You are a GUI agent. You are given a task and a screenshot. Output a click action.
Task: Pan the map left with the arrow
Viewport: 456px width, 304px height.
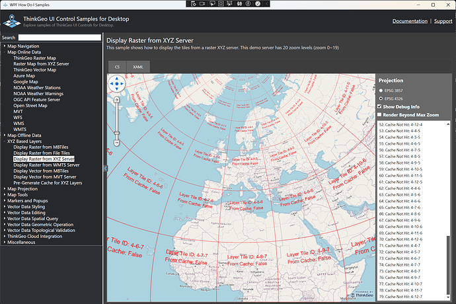[x=112, y=83]
